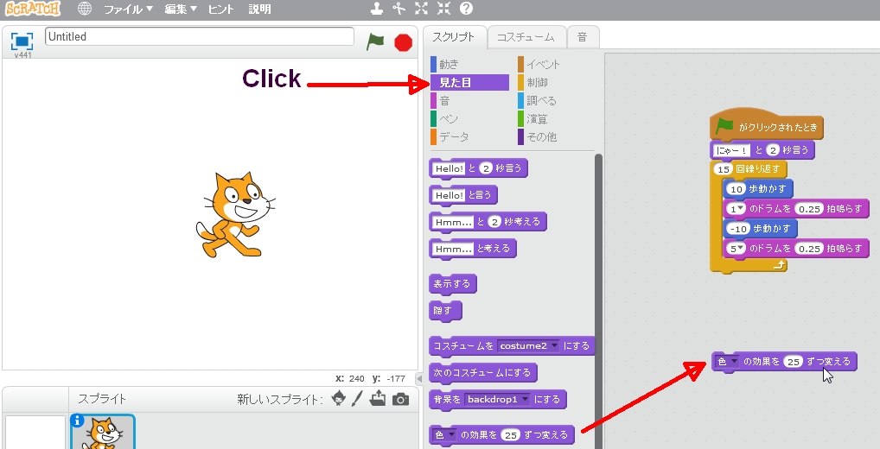The height and width of the screenshot is (449, 880).
Task: Click the 表示する block
Action: pyautogui.click(x=452, y=283)
